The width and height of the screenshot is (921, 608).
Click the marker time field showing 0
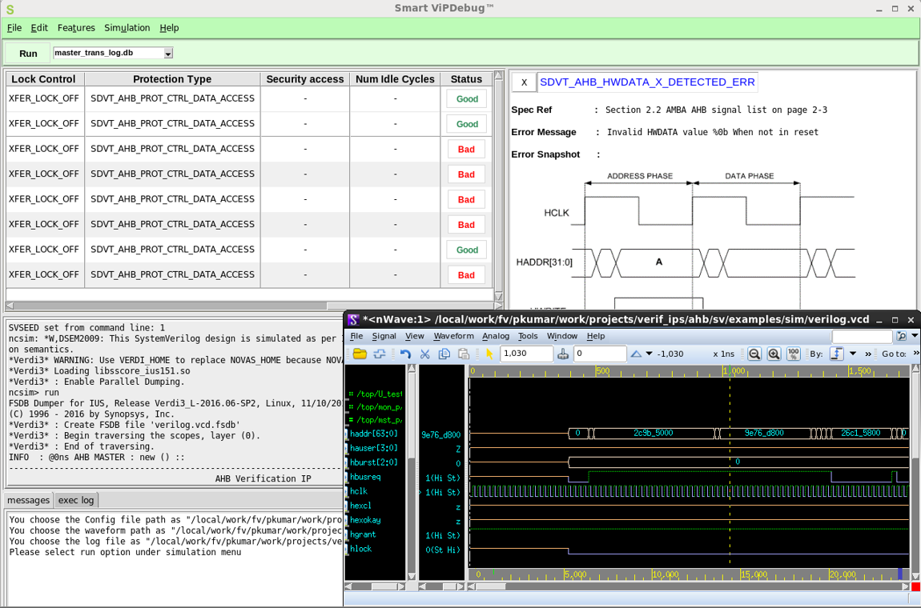click(x=600, y=354)
